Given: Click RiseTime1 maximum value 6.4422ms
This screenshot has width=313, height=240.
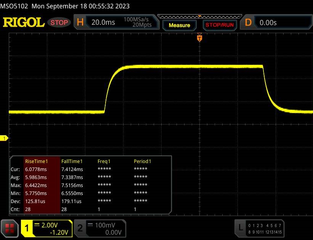Looking at the screenshot, I should [x=36, y=185].
